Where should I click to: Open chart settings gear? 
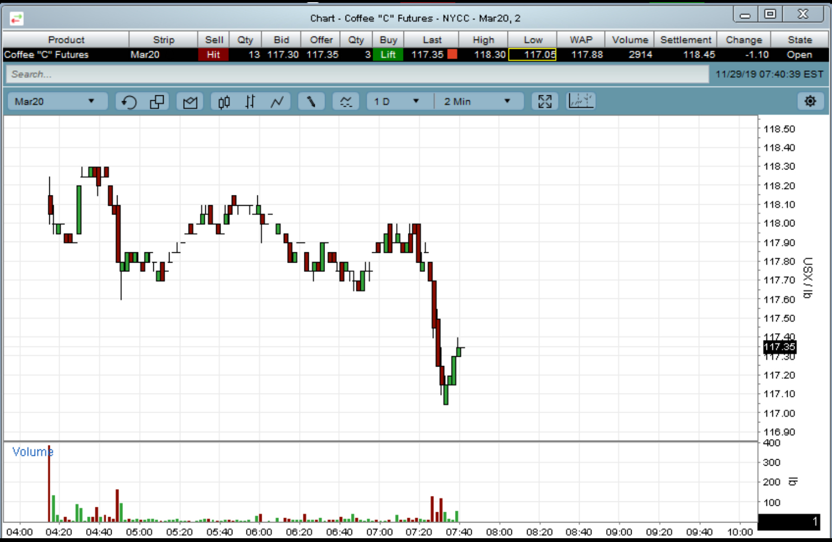click(810, 101)
